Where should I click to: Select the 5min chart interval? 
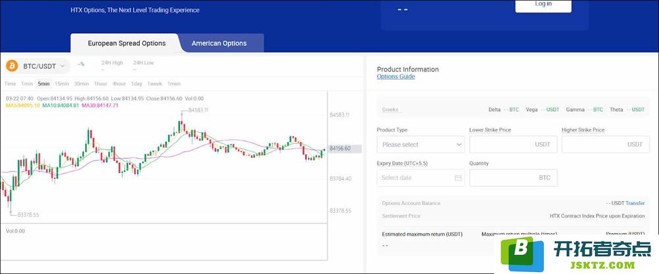click(43, 84)
